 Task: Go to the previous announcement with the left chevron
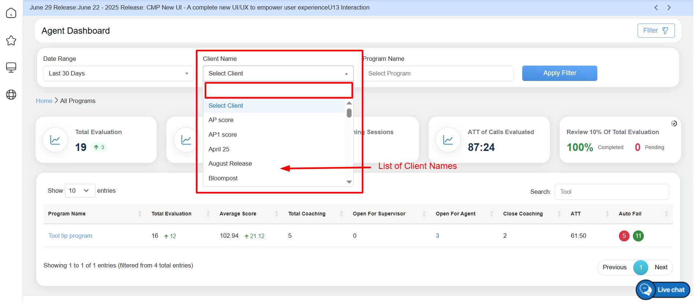tap(656, 8)
